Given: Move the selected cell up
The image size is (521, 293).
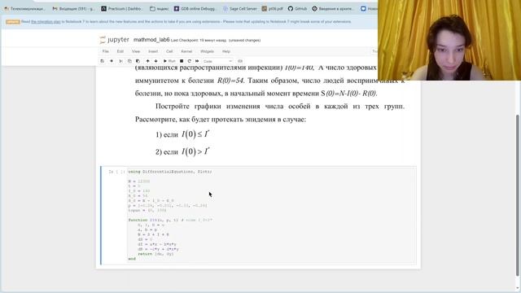Looking at the screenshot, I should click(147, 61).
